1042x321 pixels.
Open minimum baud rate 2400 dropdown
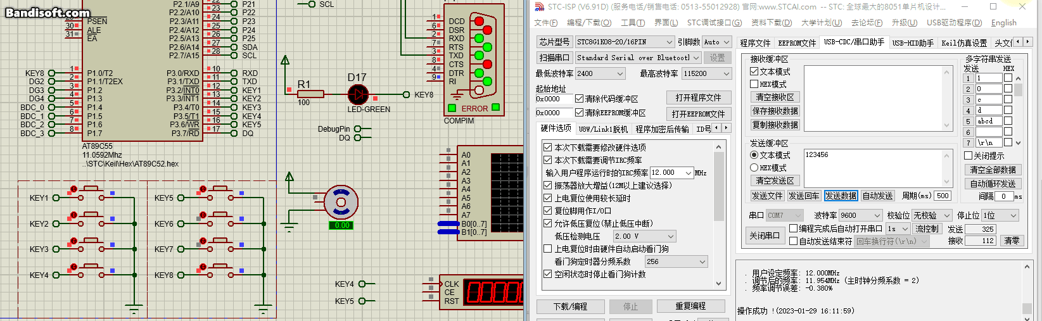(600, 73)
